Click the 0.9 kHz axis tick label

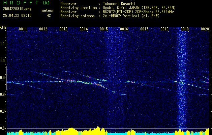click(3, 78)
